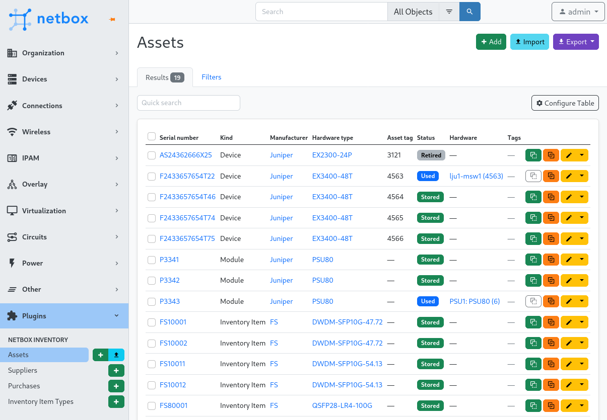Open the action dropdown caret for P3342
Image resolution: width=607 pixels, height=420 pixels.
(582, 281)
